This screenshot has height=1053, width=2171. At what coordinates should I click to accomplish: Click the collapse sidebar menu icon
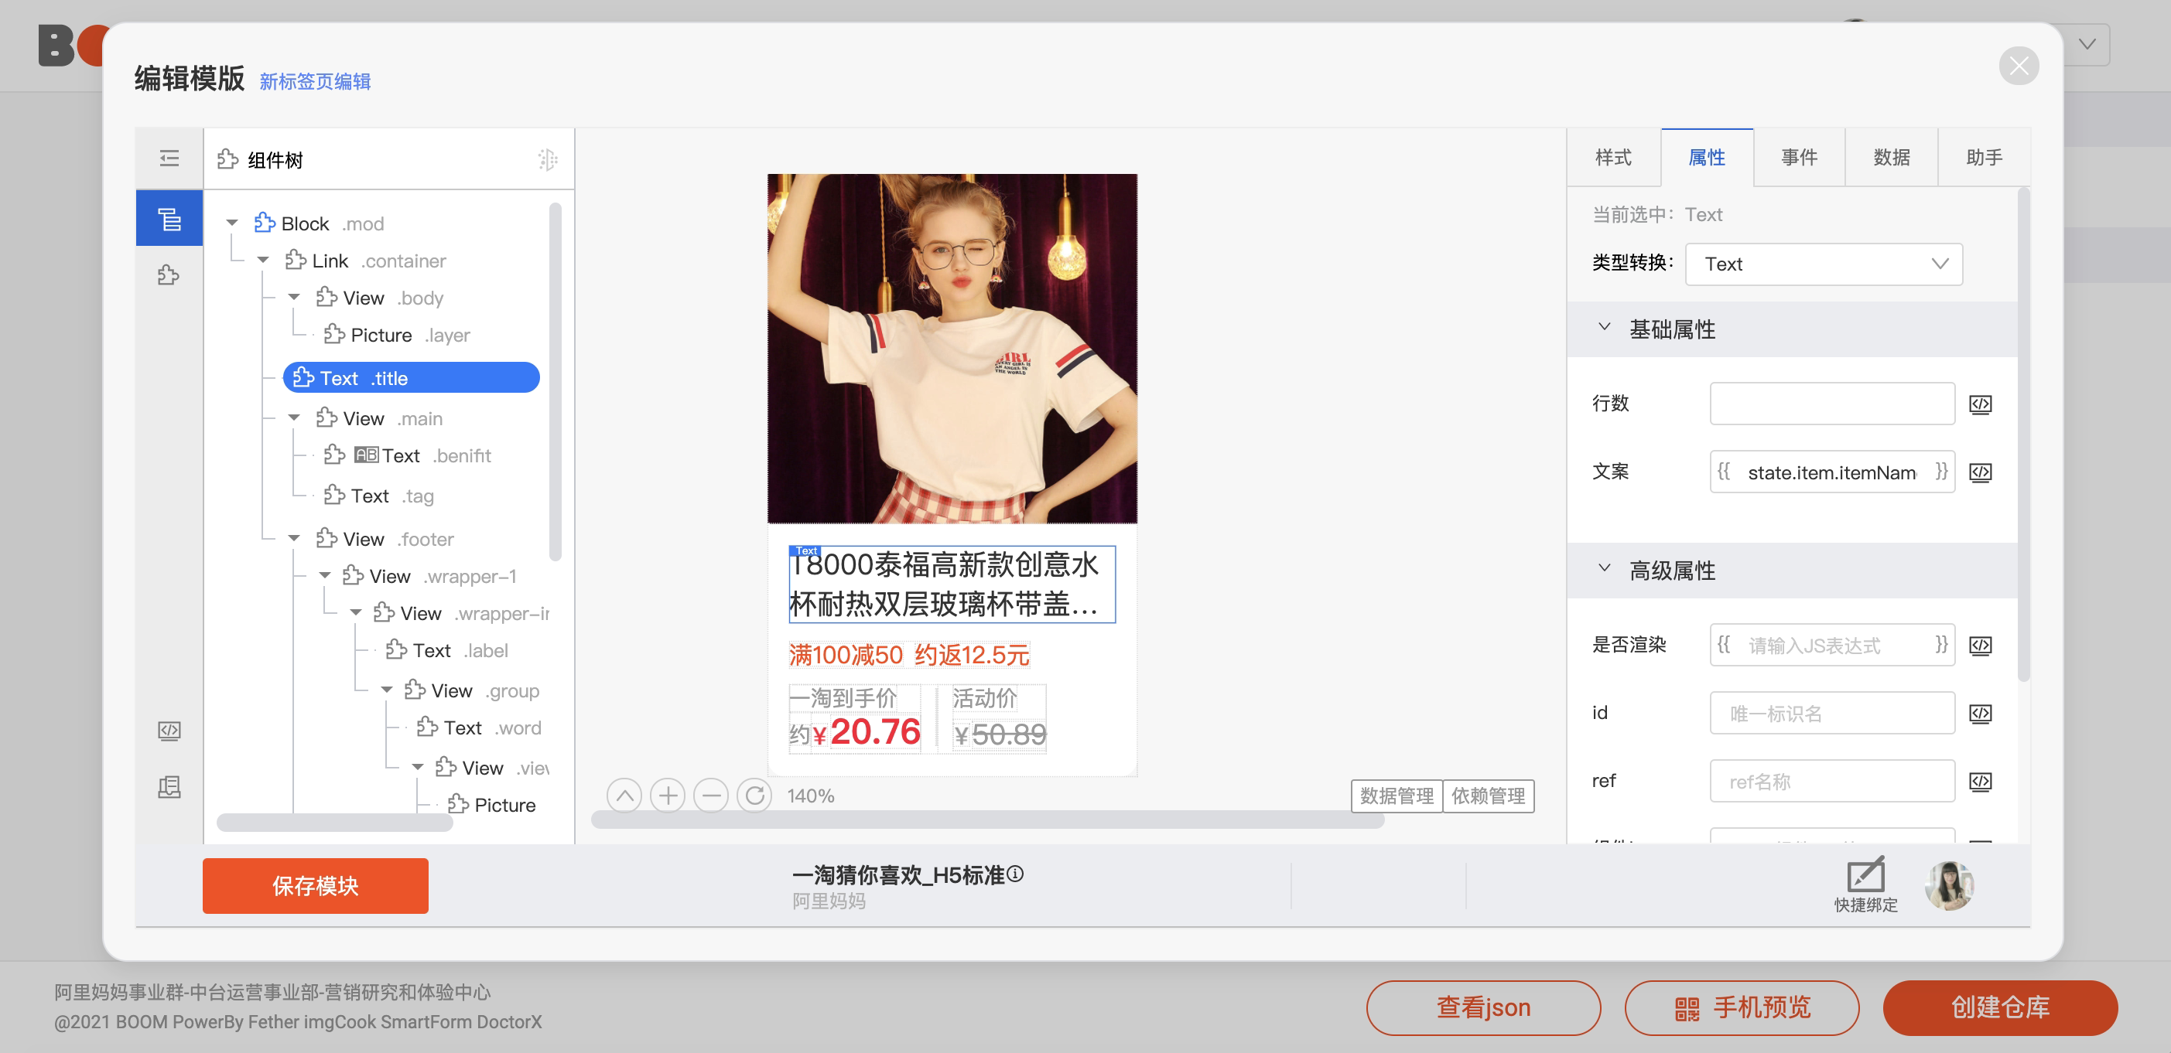click(169, 158)
